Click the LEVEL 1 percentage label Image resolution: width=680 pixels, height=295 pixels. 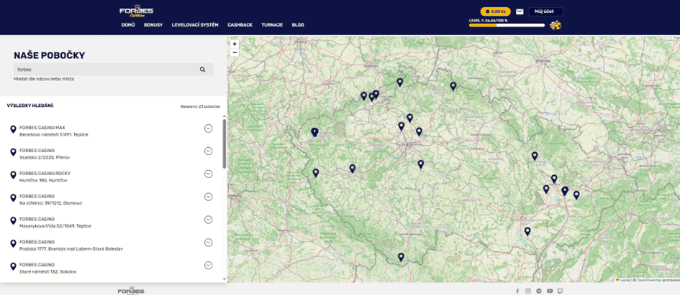[489, 20]
